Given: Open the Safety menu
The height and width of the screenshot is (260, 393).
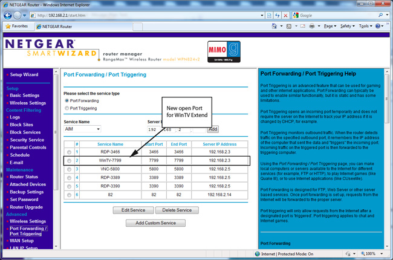Looking at the screenshot, I should click(x=348, y=26).
